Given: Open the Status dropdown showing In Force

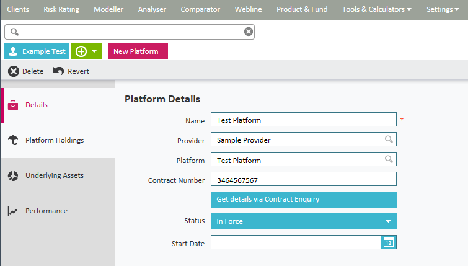Looking at the screenshot, I should 303,221.
